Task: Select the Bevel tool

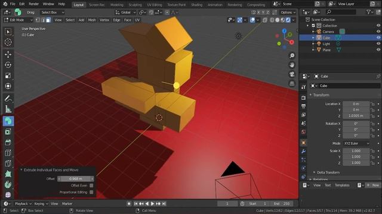Action: coord(8,142)
